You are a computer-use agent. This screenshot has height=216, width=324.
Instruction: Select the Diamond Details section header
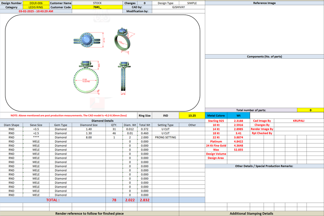tap(103, 121)
